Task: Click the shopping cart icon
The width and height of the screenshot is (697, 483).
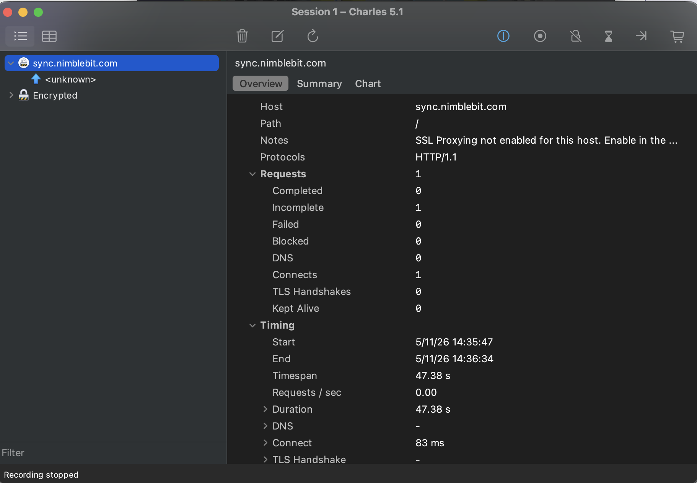Action: (x=677, y=36)
